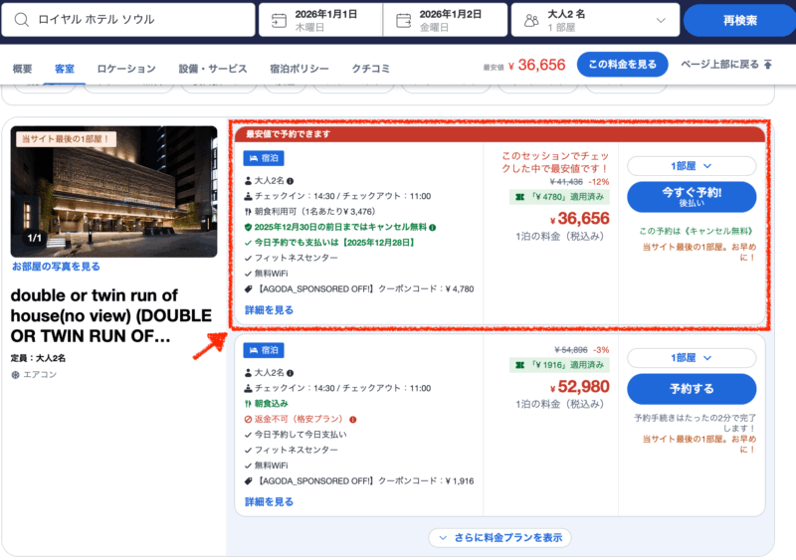Click the 予約する button
Viewport: 796px width, 560px height.
pos(692,389)
